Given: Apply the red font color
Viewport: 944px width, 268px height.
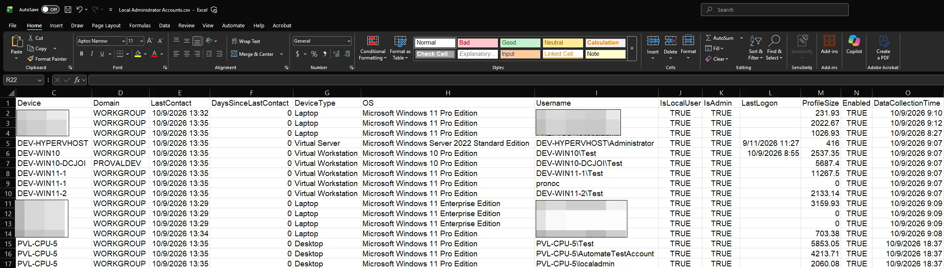Looking at the screenshot, I should pyautogui.click(x=154, y=54).
